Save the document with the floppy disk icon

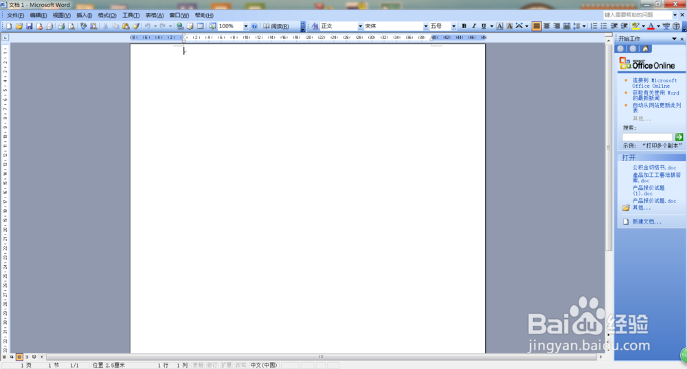(x=29, y=26)
